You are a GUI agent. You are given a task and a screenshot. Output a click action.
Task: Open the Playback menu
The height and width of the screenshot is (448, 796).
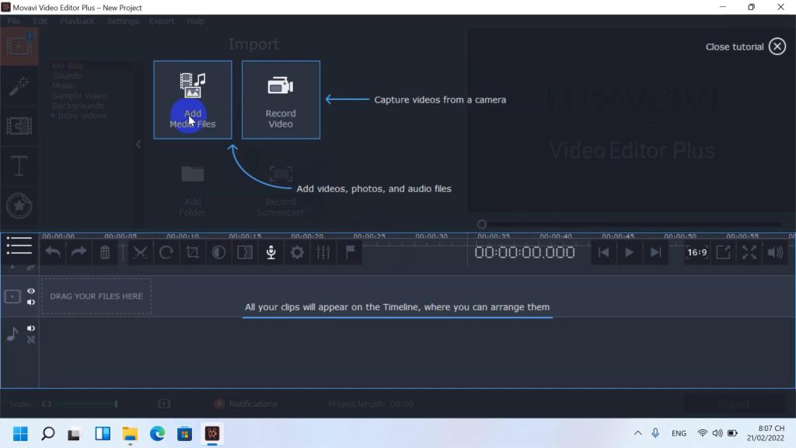[x=77, y=21]
